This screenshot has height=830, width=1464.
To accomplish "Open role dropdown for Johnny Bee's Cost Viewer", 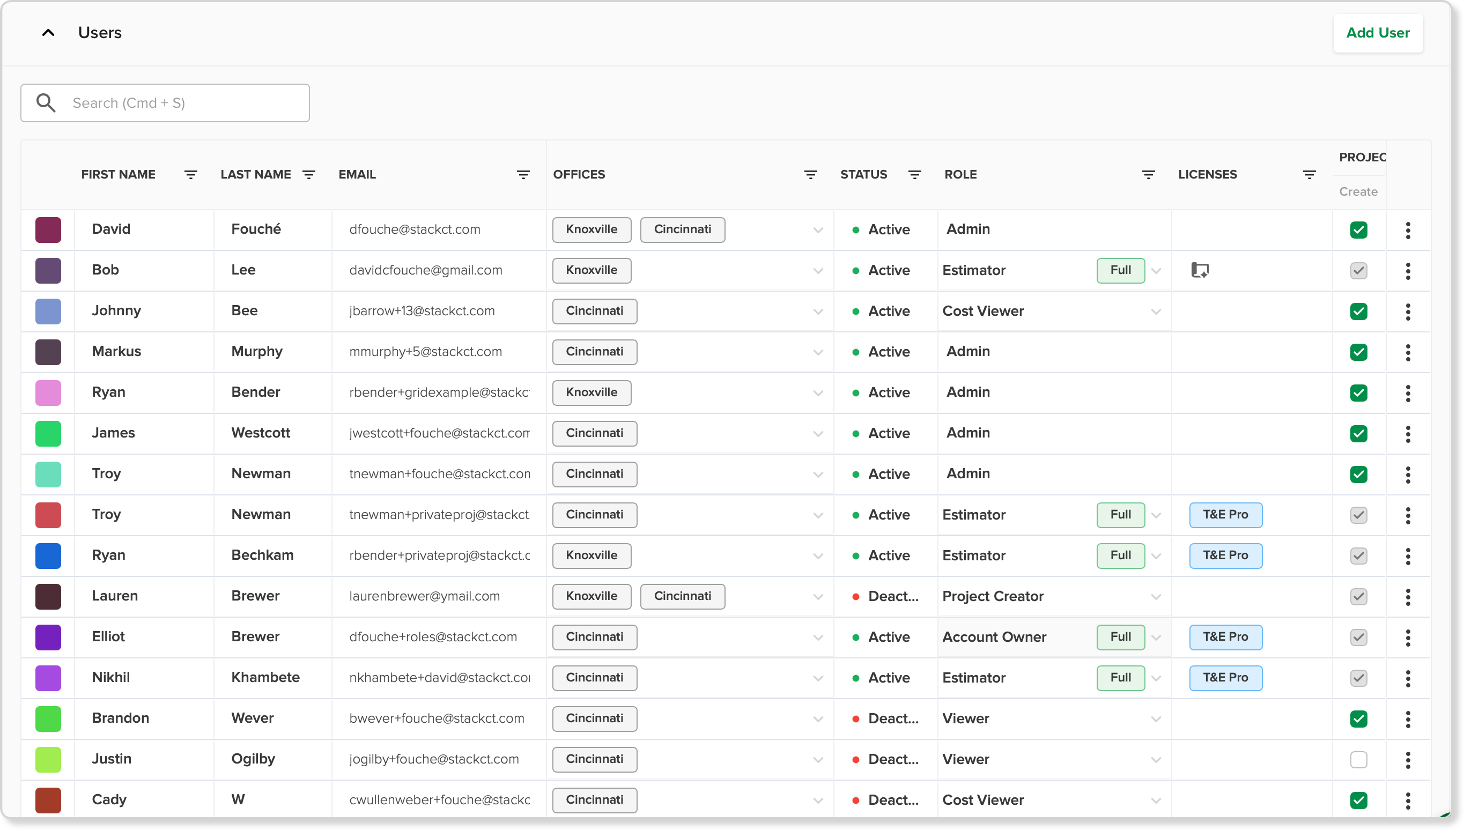I will (1156, 311).
